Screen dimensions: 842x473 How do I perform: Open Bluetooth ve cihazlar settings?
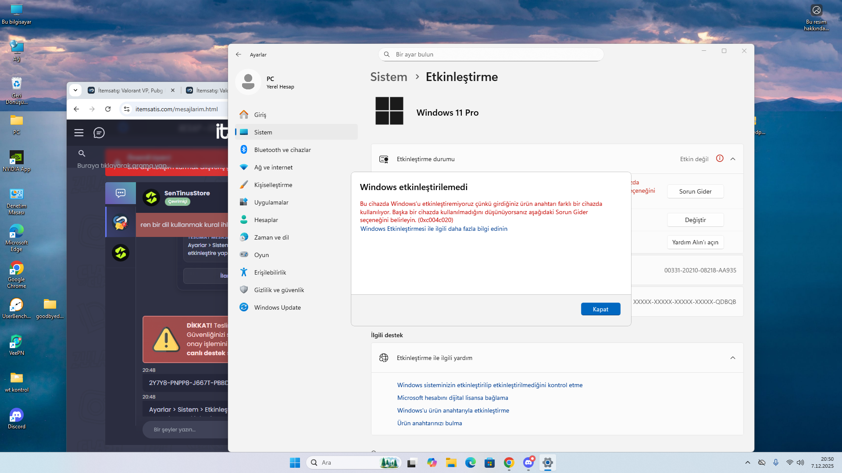296,150
